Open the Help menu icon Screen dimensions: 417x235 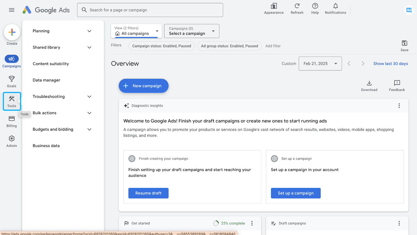click(x=315, y=9)
